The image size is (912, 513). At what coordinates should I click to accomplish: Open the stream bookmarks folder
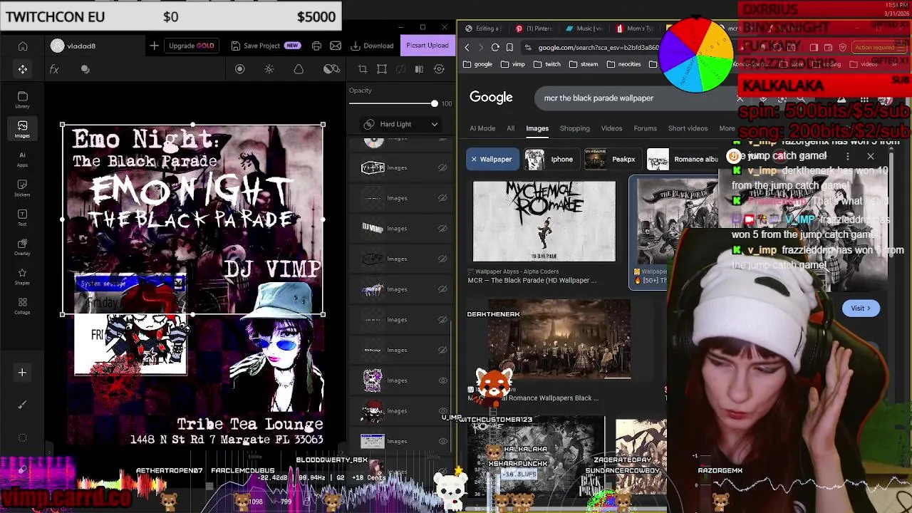coord(584,64)
